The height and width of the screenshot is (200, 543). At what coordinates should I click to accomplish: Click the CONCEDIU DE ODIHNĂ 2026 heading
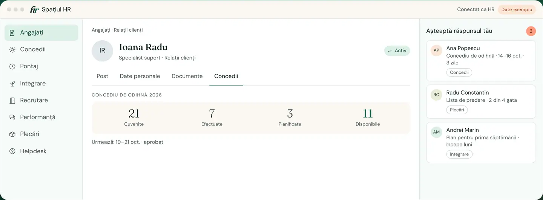click(127, 95)
